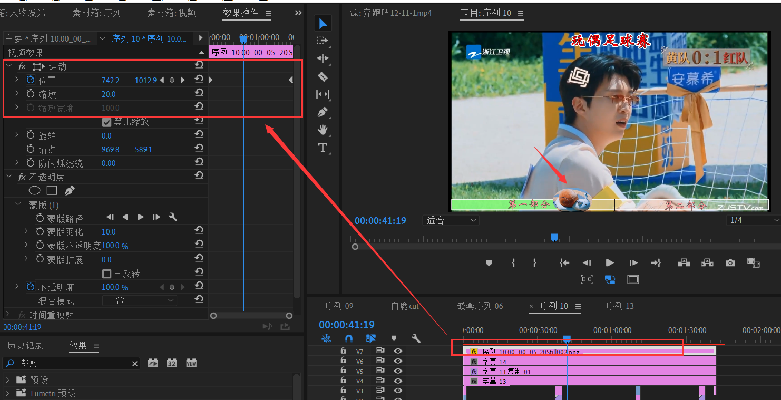
Task: Toggle animation stopwatch for 位置
Action: (31, 80)
